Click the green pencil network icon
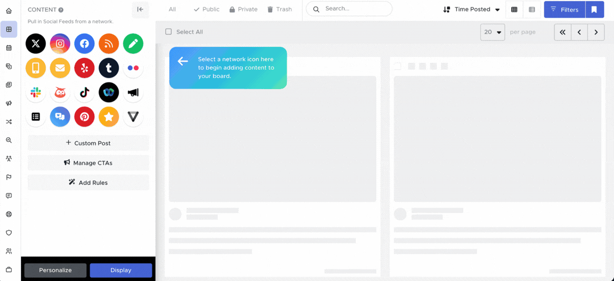Screen dimensions: 614x281 [133, 44]
